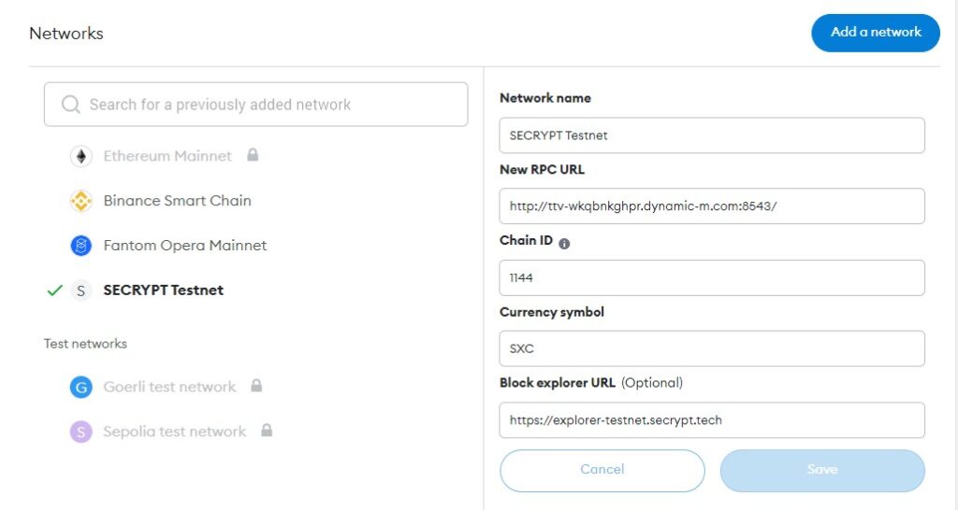Click into the New RPC URL field
The image size is (958, 510).
711,206
